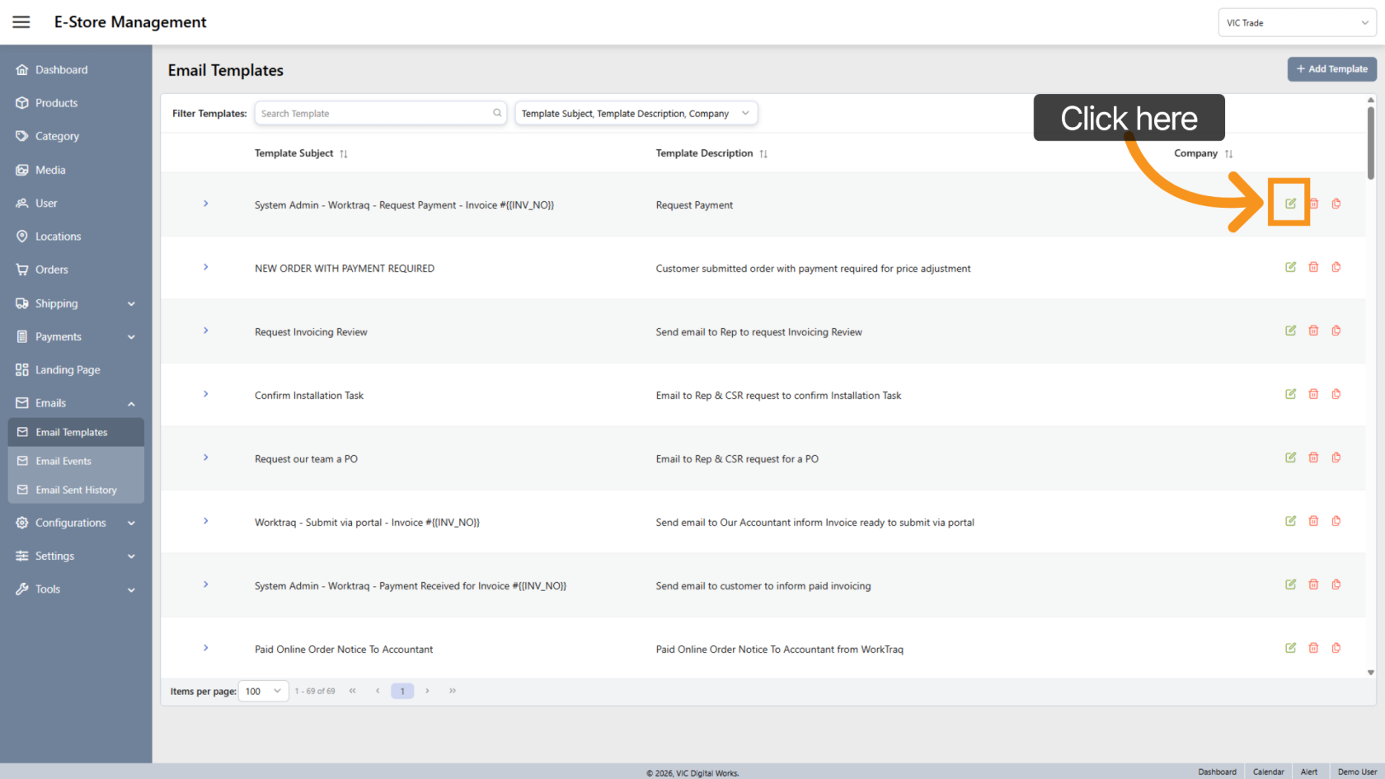Open the VIC Trade company dropdown
1385x779 pixels.
click(x=1297, y=23)
